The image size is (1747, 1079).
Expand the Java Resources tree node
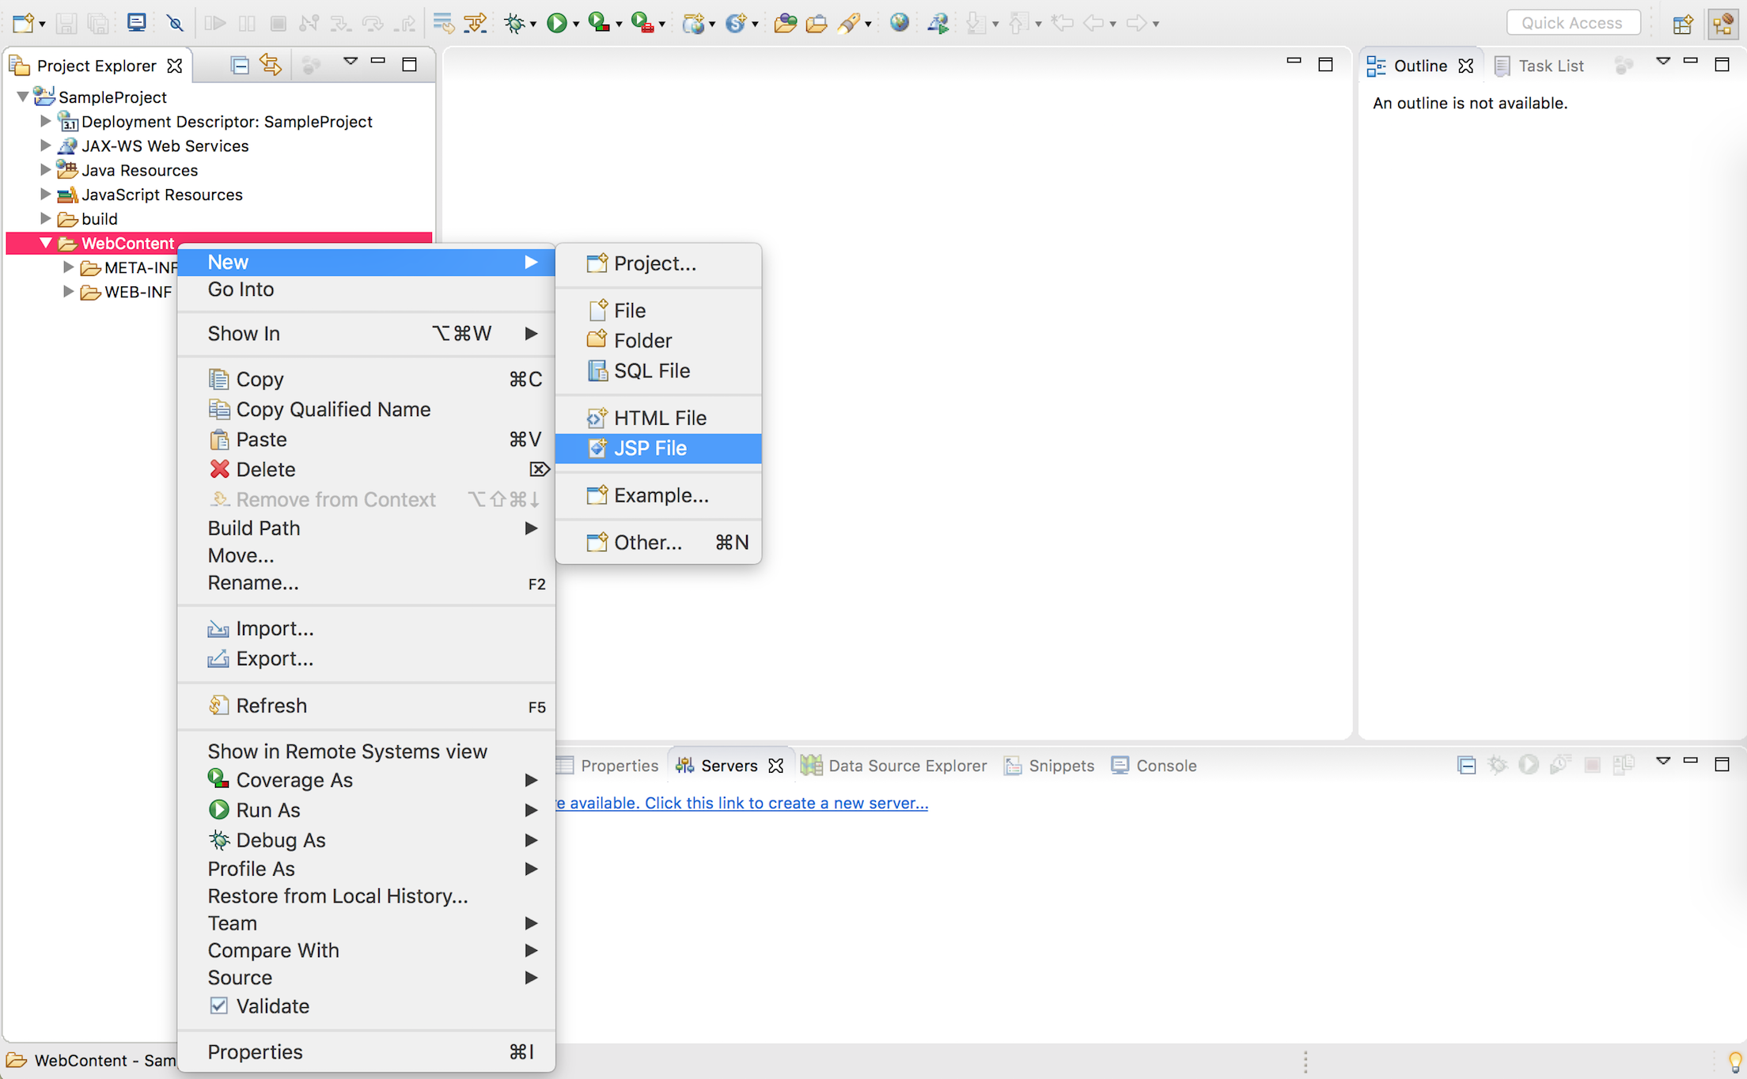pos(46,170)
